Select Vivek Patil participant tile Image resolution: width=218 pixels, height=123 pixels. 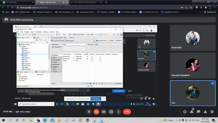[x=193, y=38]
